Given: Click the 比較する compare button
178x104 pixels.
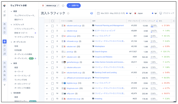Looking at the screenshot, I should (x=74, y=6).
